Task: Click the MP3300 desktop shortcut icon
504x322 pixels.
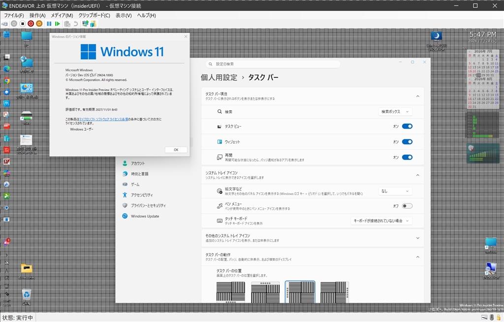Action: coord(491,245)
